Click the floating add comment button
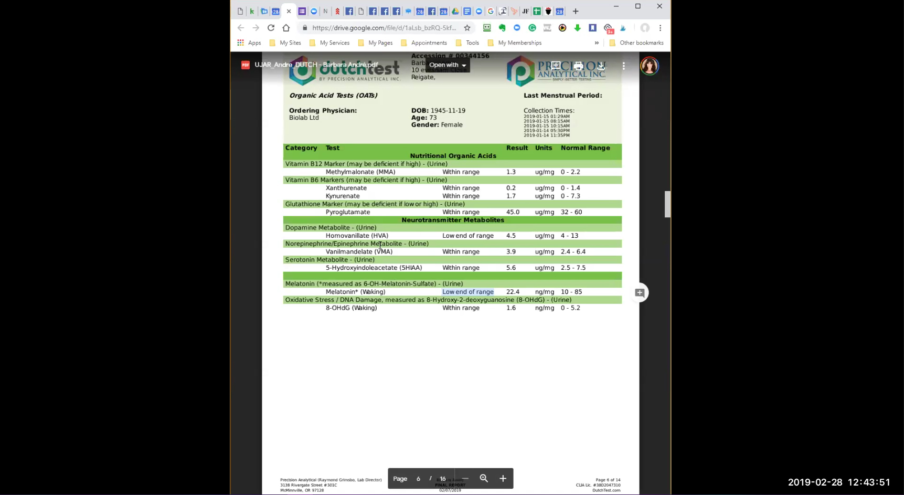Viewport: 904px width, 495px height. point(640,293)
